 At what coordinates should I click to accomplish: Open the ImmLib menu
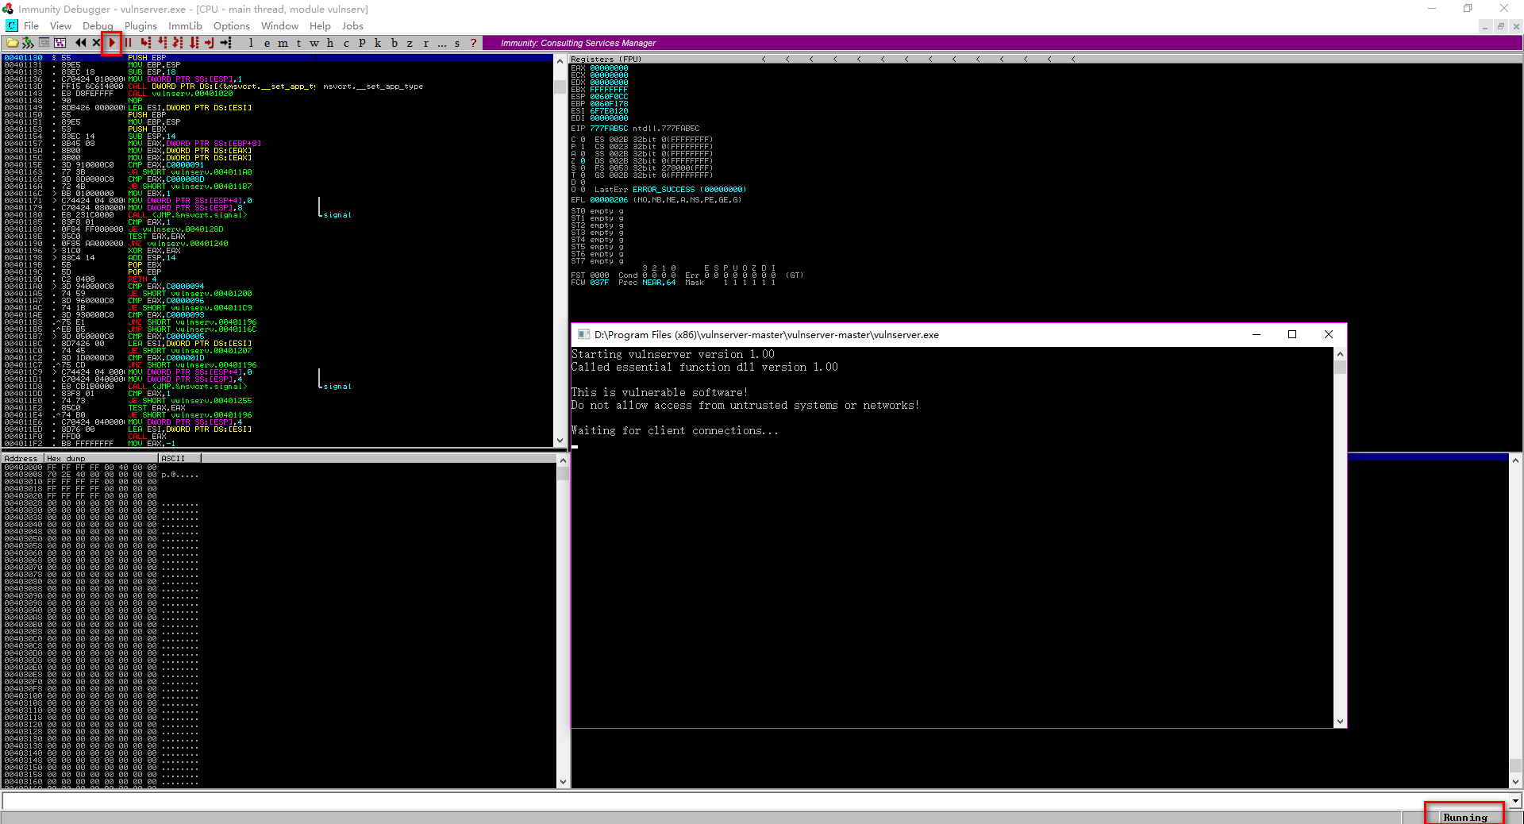pyautogui.click(x=185, y=26)
